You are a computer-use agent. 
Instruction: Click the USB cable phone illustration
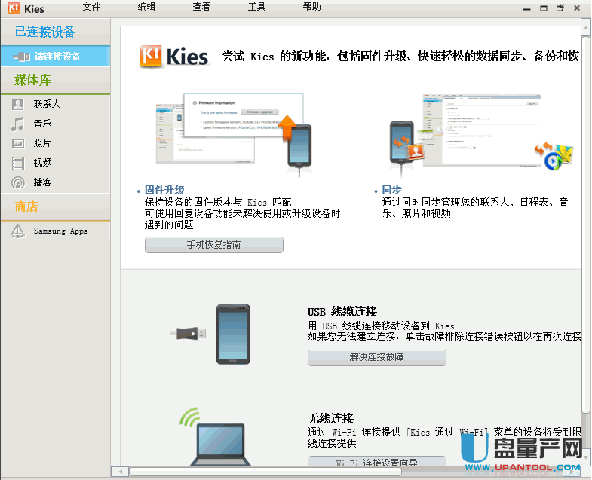[x=210, y=335]
